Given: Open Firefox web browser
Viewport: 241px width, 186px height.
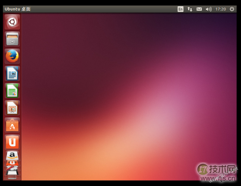Looking at the screenshot, I should [12, 56].
